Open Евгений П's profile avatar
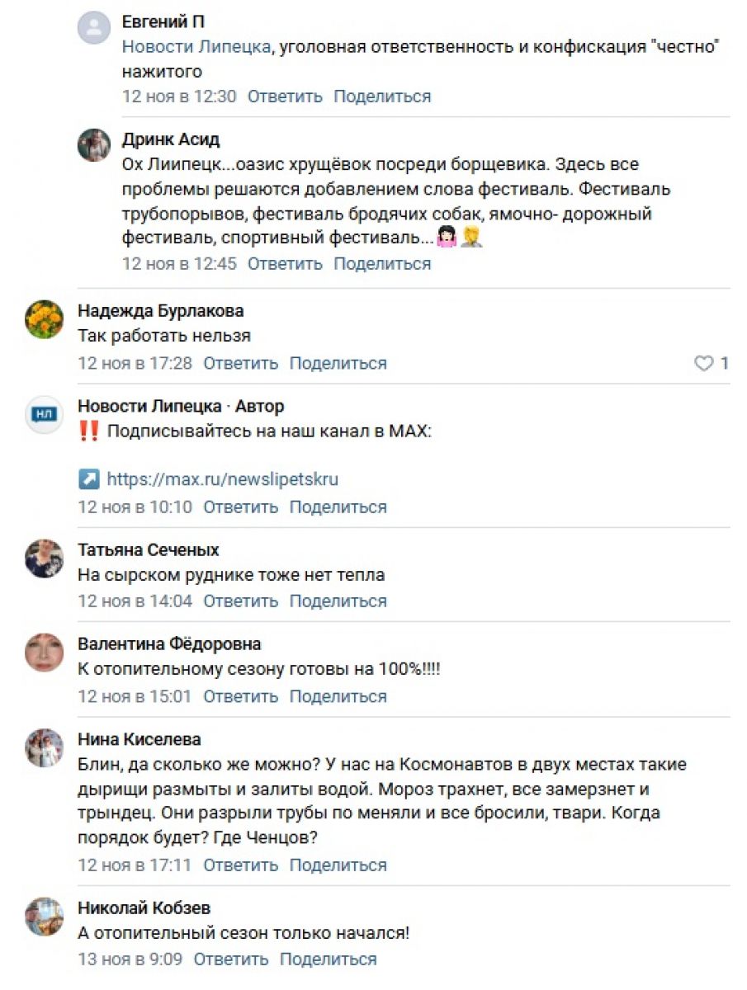Screen dimensions: 747x990 coord(94,27)
